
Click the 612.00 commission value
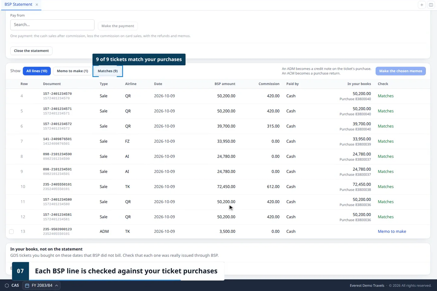(x=273, y=187)
